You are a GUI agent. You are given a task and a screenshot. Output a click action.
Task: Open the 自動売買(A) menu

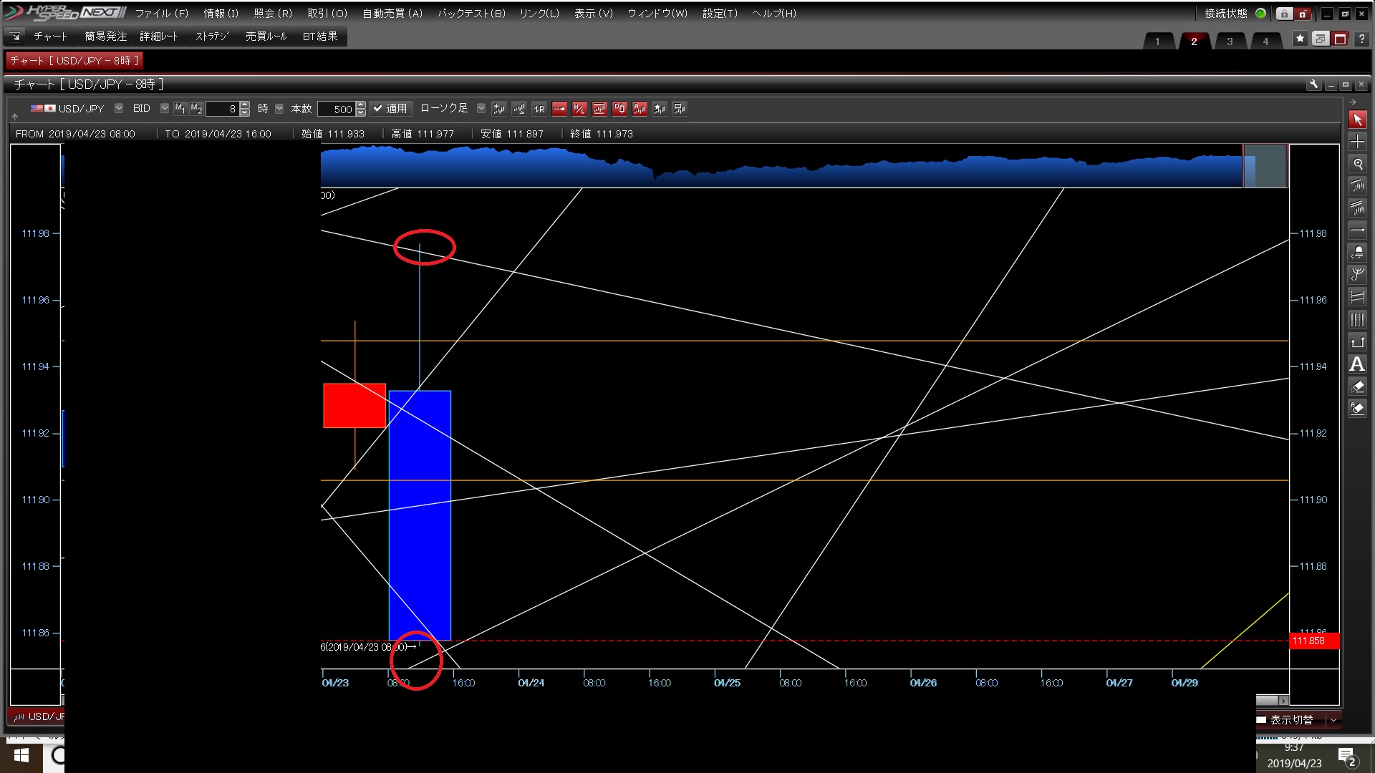[x=392, y=13]
